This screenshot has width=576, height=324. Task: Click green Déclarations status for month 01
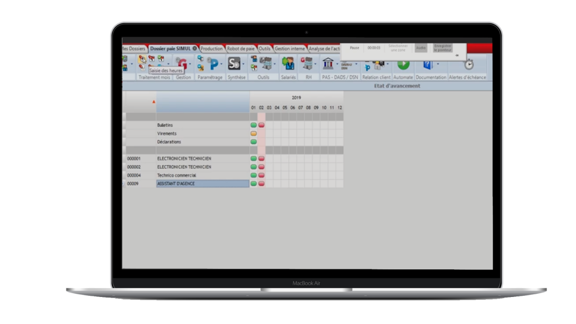point(254,142)
